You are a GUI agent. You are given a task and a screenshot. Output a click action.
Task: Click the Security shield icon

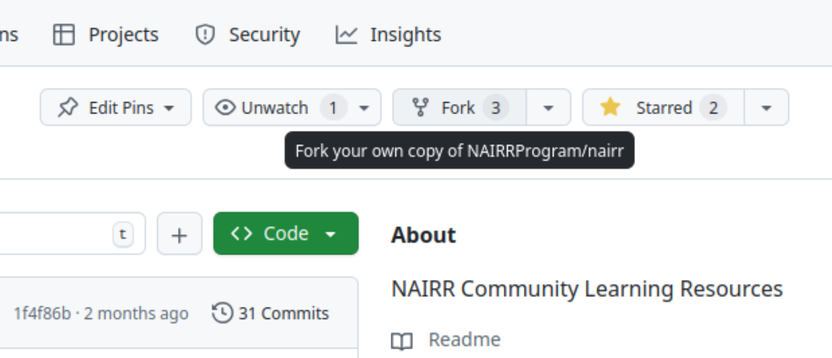tap(205, 34)
